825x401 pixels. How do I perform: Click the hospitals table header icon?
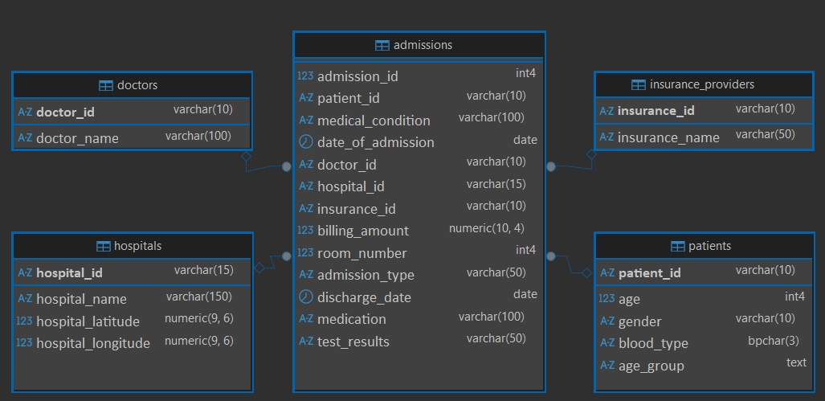pos(103,246)
